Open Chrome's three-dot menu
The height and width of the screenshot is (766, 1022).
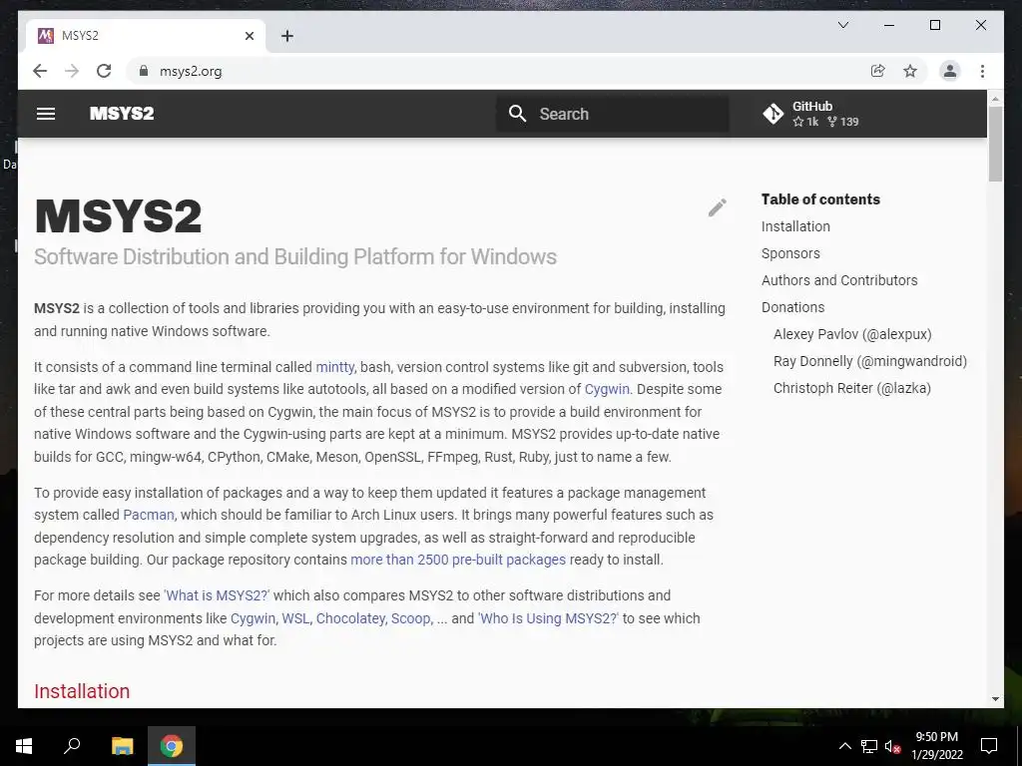click(x=982, y=71)
